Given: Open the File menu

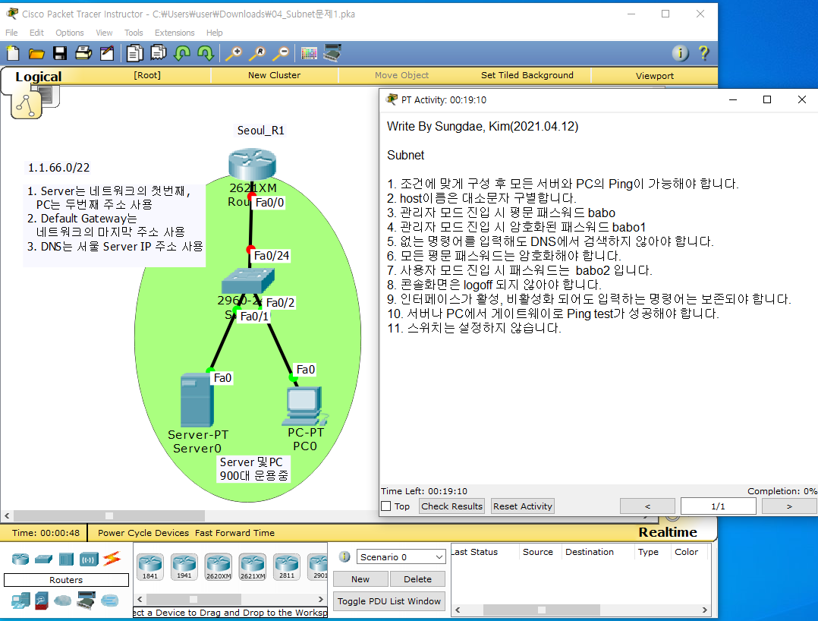Looking at the screenshot, I should tap(11, 33).
